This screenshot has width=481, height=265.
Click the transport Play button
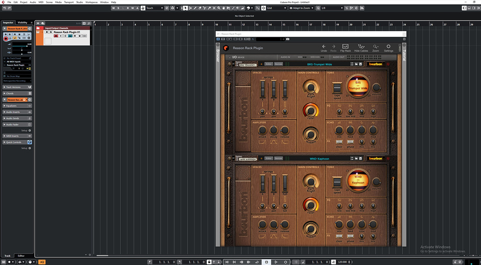pyautogui.click(x=276, y=262)
